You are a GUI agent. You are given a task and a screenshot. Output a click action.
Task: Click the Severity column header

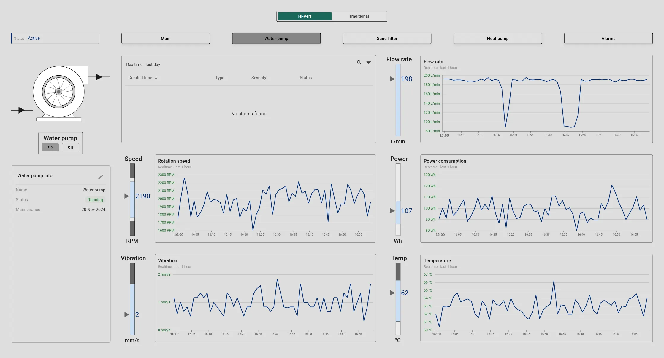tap(259, 78)
